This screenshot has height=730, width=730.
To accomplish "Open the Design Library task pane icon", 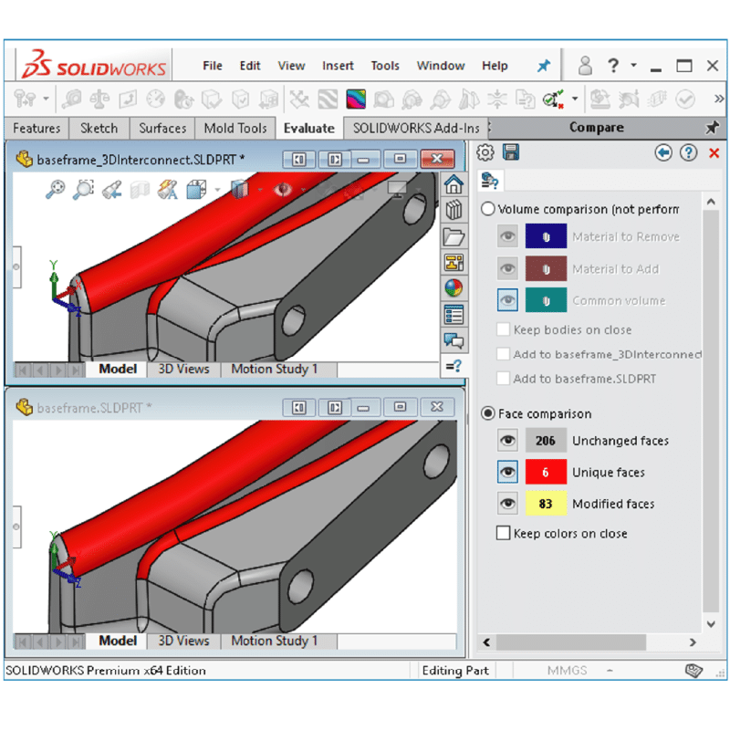I will click(x=454, y=211).
